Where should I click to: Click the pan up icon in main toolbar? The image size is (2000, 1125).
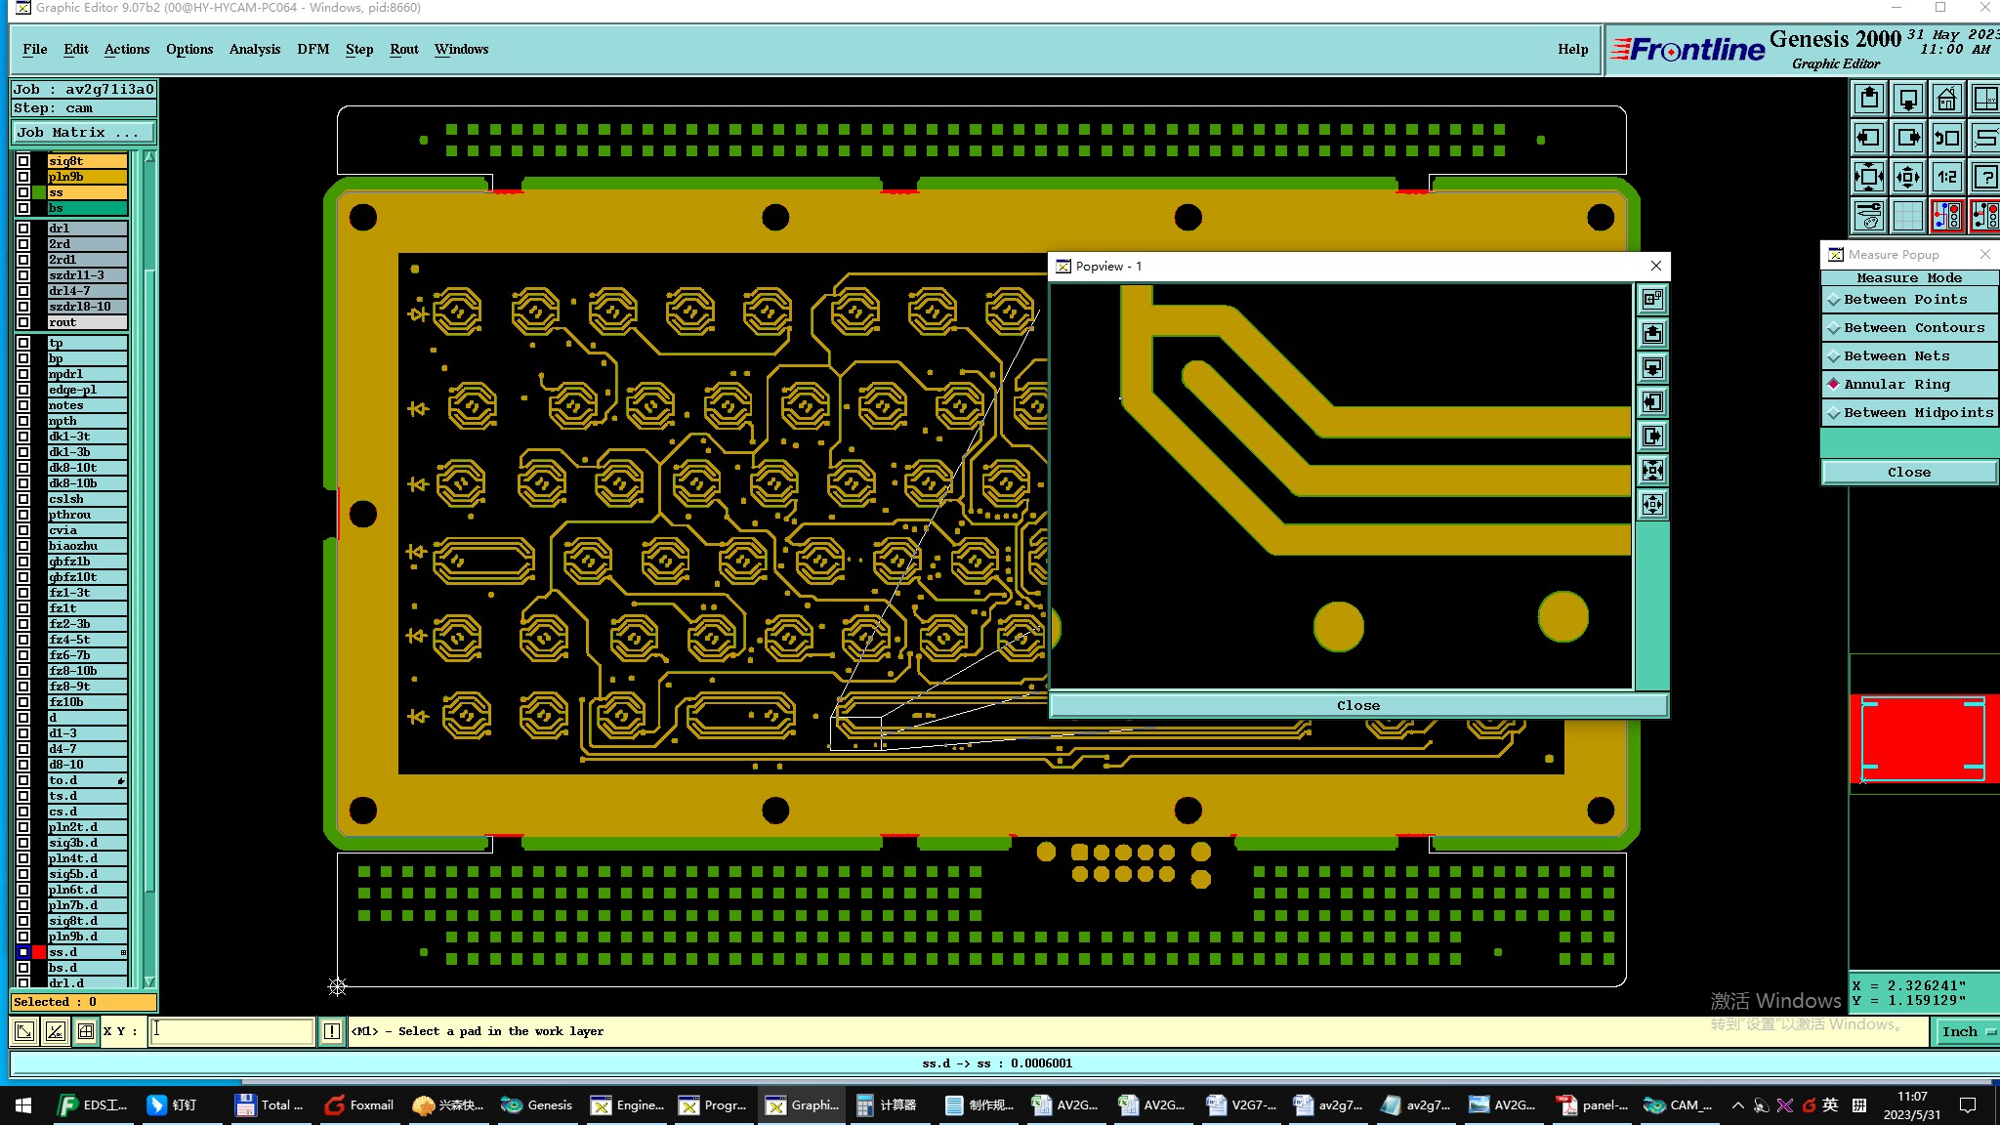coord(1869,99)
